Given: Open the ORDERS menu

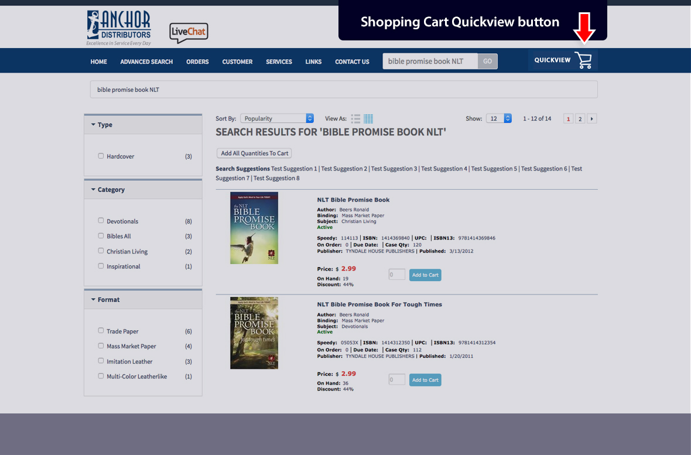Looking at the screenshot, I should pos(197,61).
